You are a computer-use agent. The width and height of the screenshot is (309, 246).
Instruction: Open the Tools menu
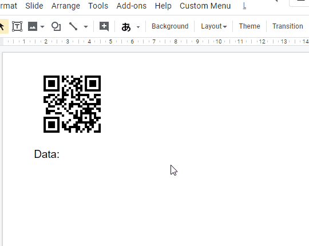pyautogui.click(x=98, y=6)
